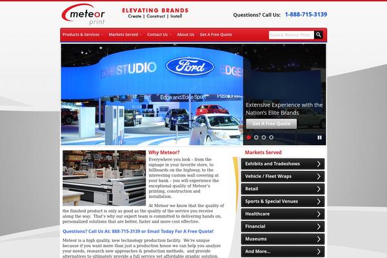
Task: Click the chevron arrow on Museums
Action: (319, 239)
